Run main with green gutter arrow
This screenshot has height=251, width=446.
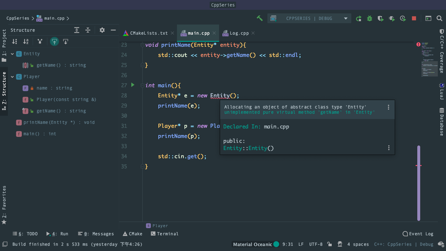tap(133, 85)
